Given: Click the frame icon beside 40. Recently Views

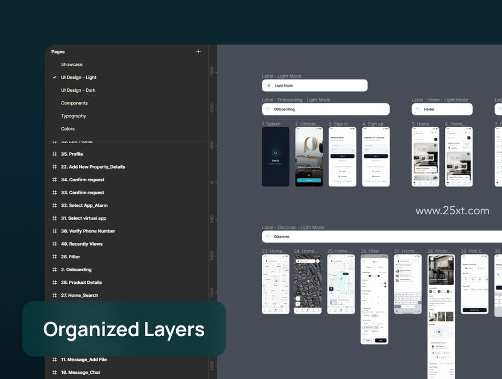Looking at the screenshot, I should (54, 244).
